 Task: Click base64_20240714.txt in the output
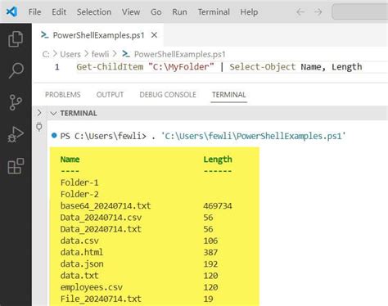(x=106, y=206)
